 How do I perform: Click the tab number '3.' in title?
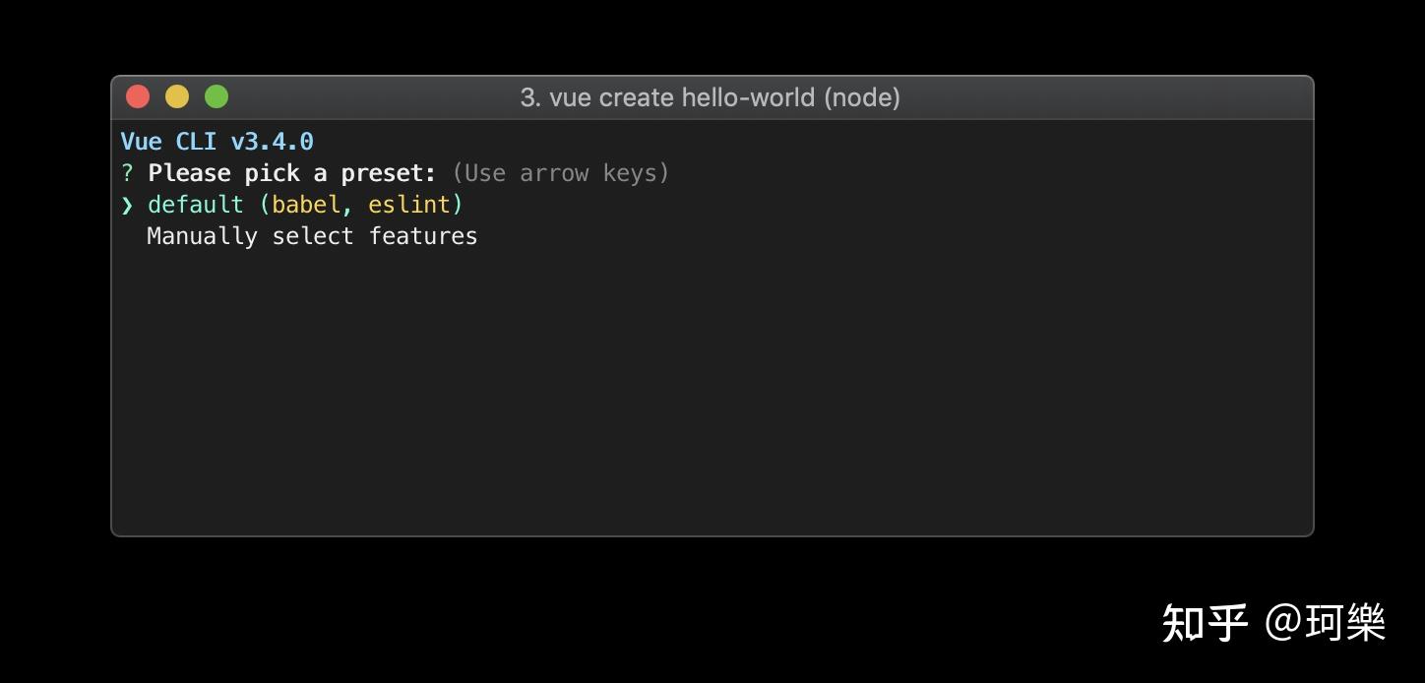[x=530, y=97]
